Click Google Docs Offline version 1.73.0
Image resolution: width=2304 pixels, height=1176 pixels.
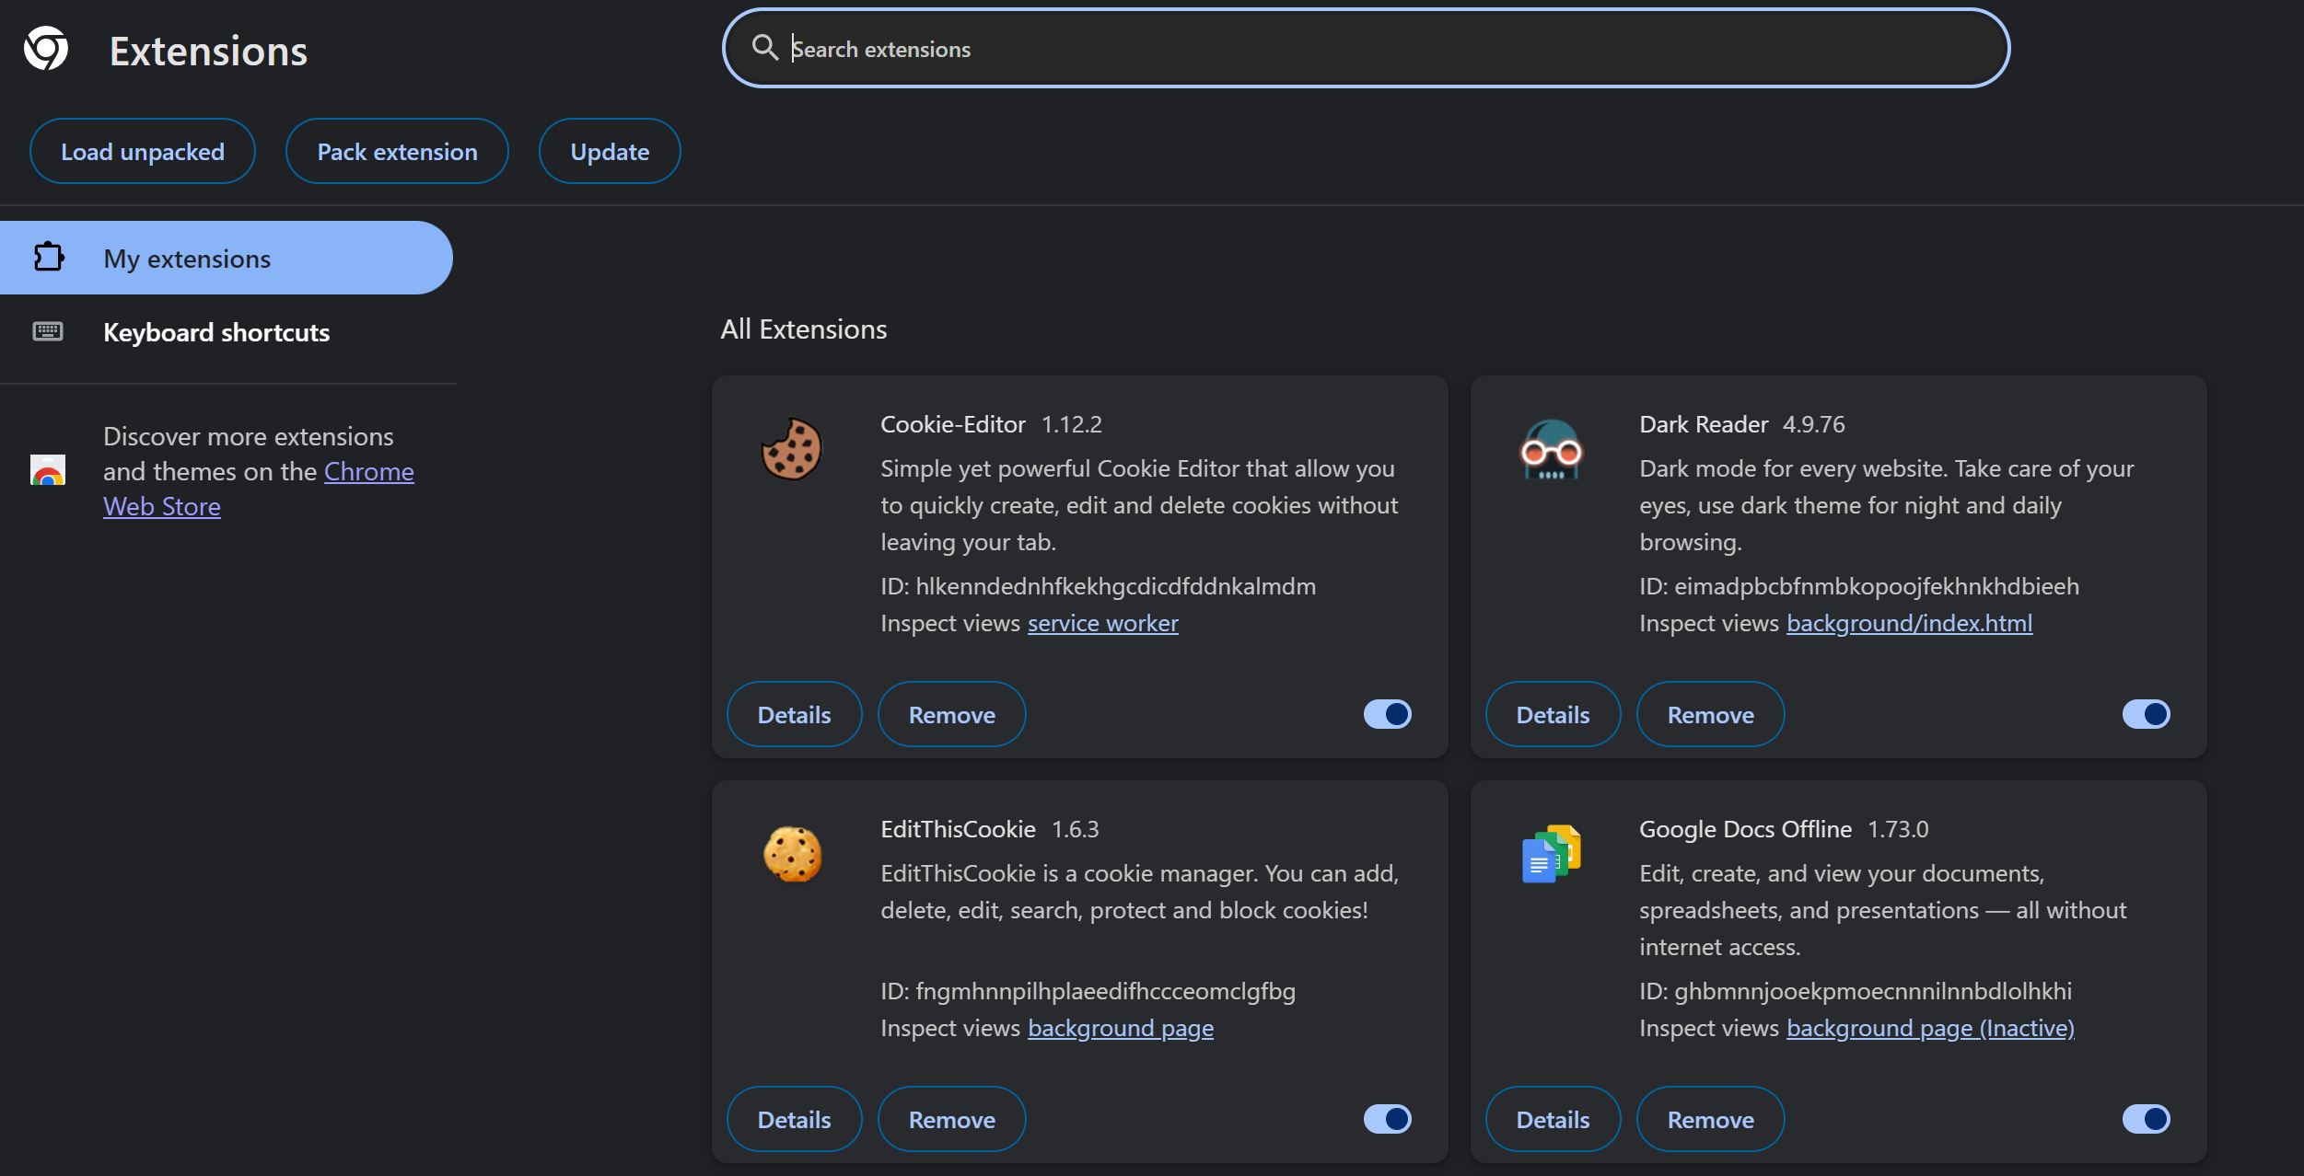[1897, 829]
